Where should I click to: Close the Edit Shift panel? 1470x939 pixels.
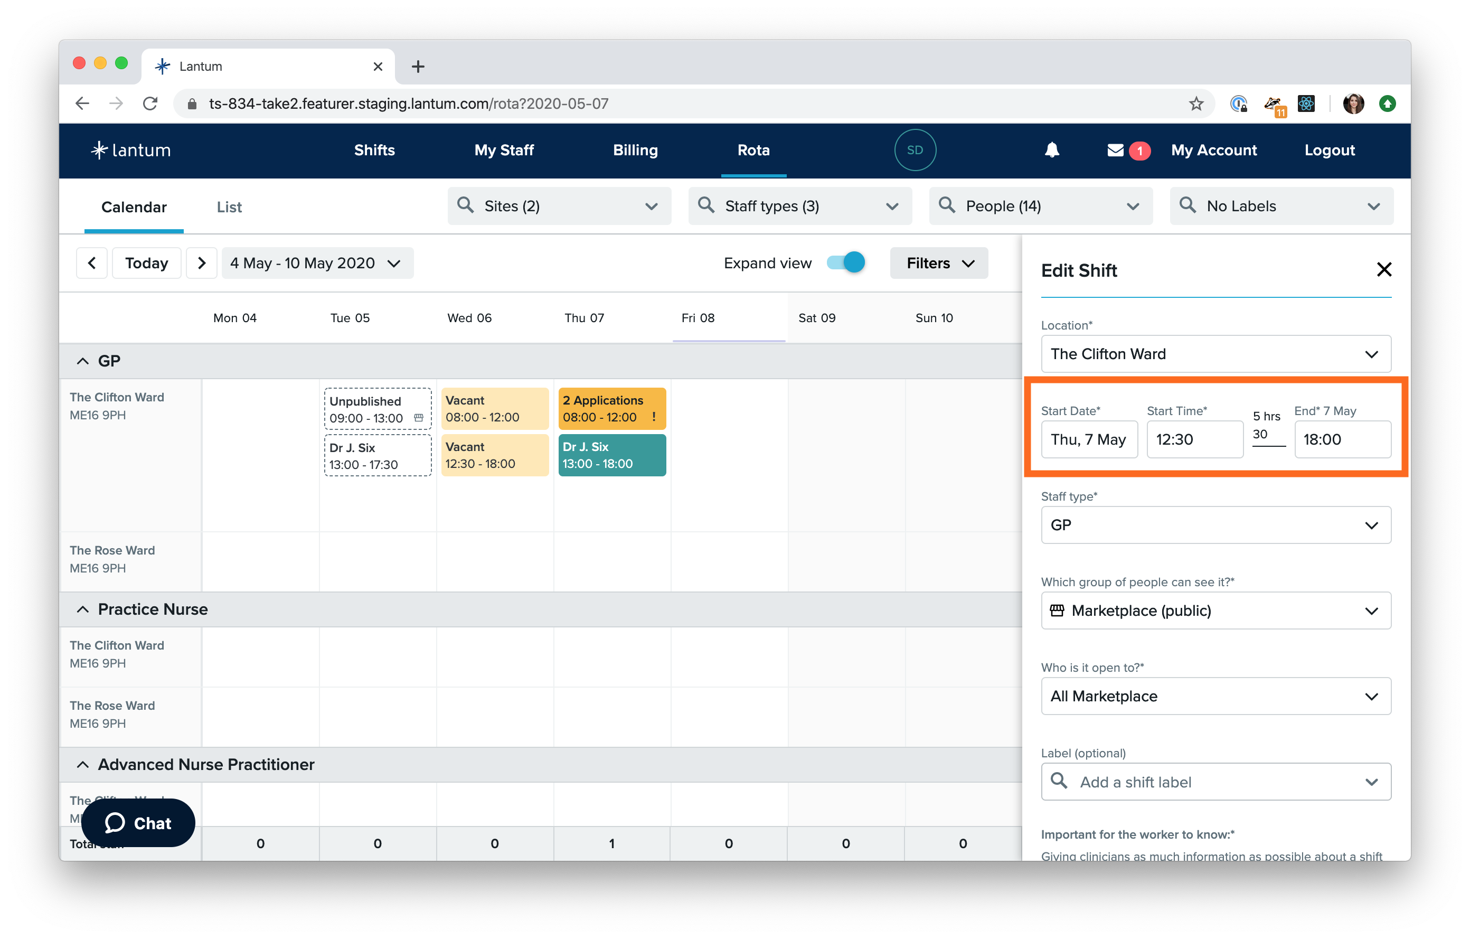coord(1383,269)
